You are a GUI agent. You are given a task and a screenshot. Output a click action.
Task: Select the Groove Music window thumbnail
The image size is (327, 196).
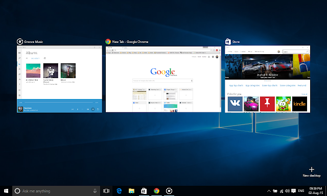pos(59,79)
